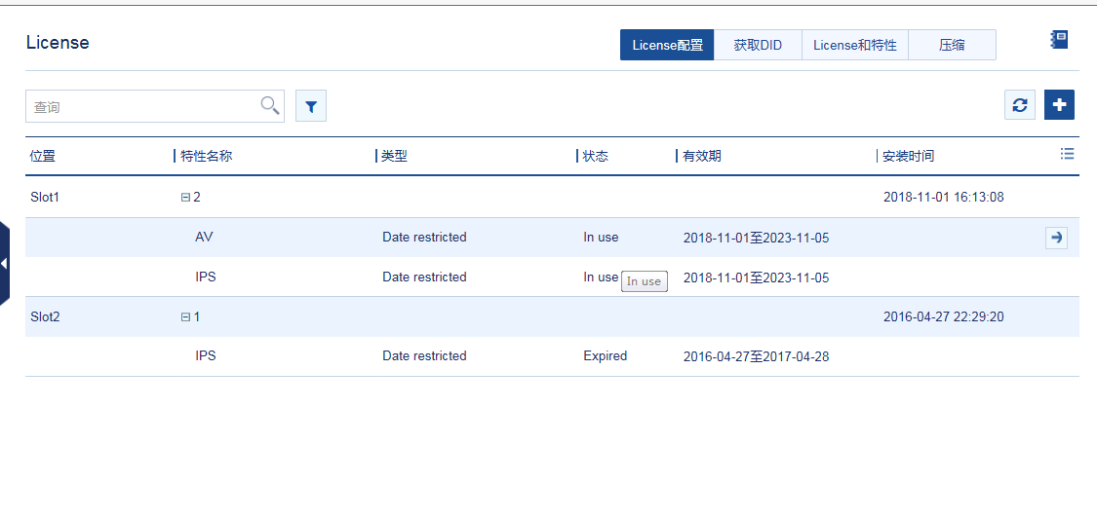Click into the 查询 search field
The width and height of the screenshot is (1097, 518).
point(141,106)
